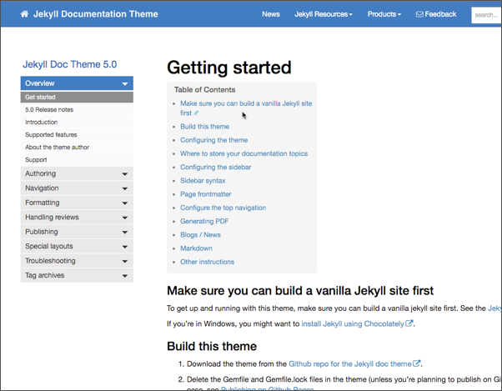Click external link icon after Chocolately
The height and width of the screenshot is (391, 502).
(x=409, y=323)
